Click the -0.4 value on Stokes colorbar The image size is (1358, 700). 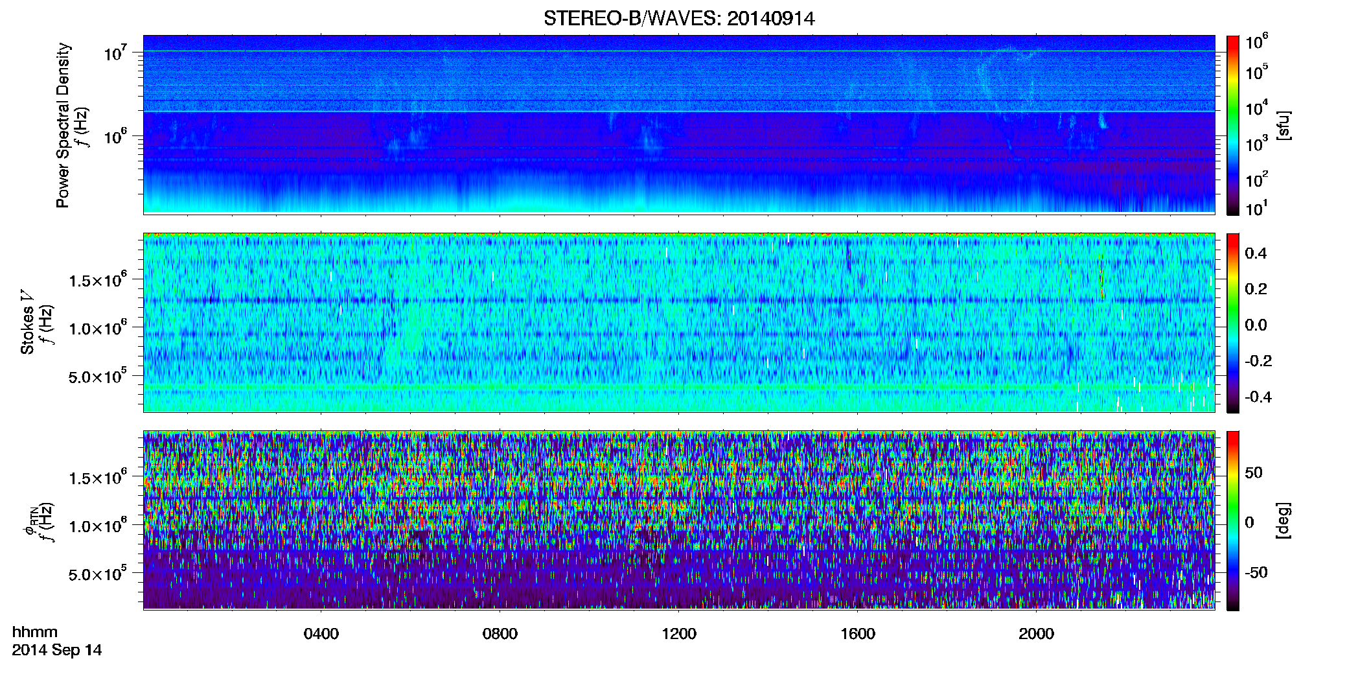pyautogui.click(x=1258, y=397)
